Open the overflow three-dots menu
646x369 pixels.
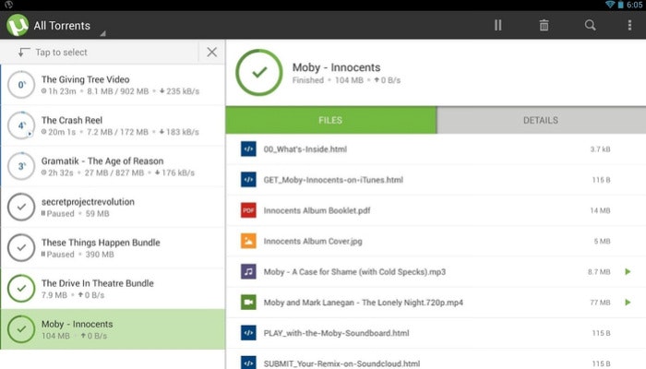629,25
